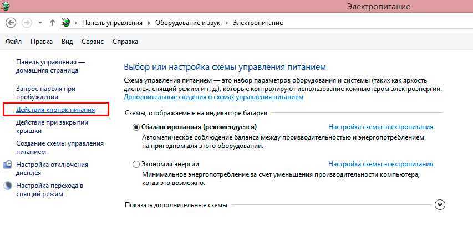Viewport: 473px width, 226px height.
Task: Click heading 'Выбор или настройка схемы управления питанием'
Action: pos(225,67)
